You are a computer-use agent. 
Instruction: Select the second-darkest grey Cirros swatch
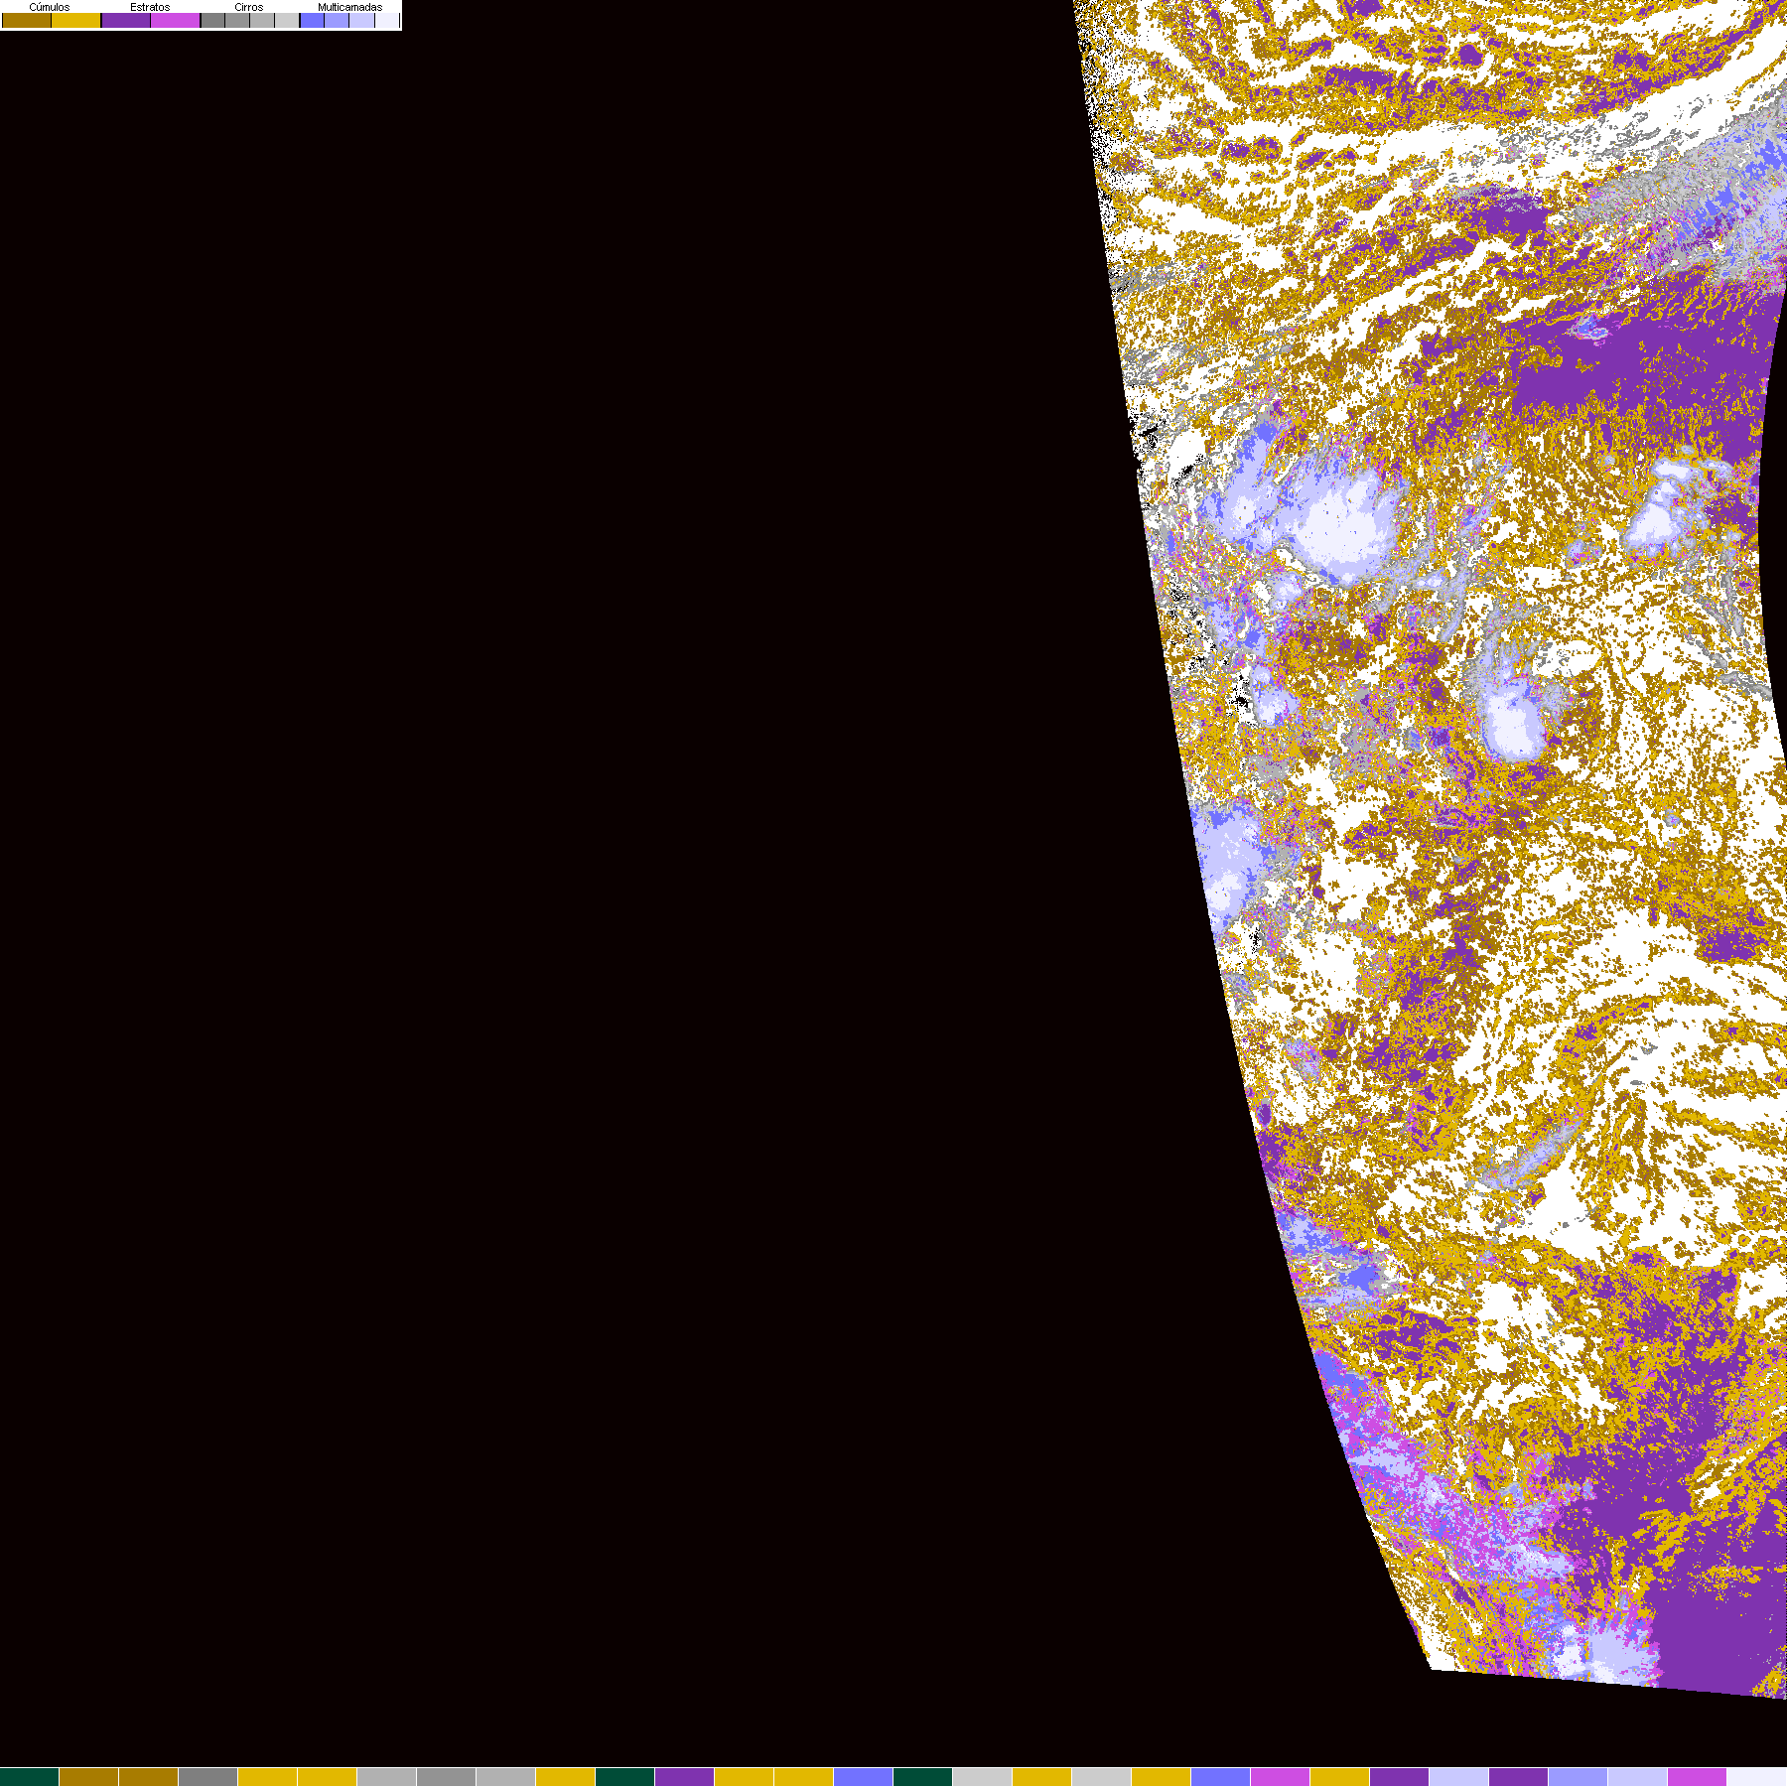point(237,20)
